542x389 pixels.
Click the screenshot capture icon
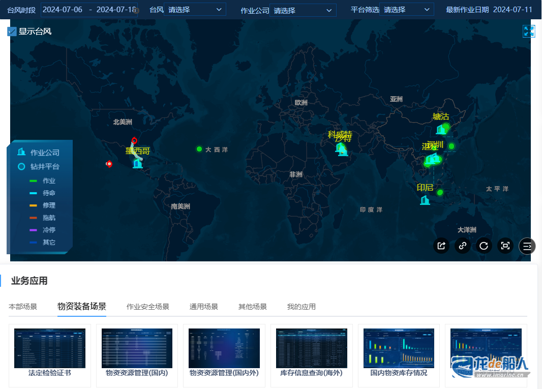(x=505, y=246)
